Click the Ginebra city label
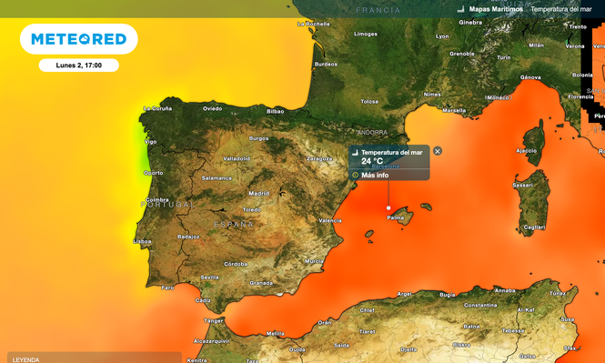The image size is (605, 363). pyautogui.click(x=470, y=23)
